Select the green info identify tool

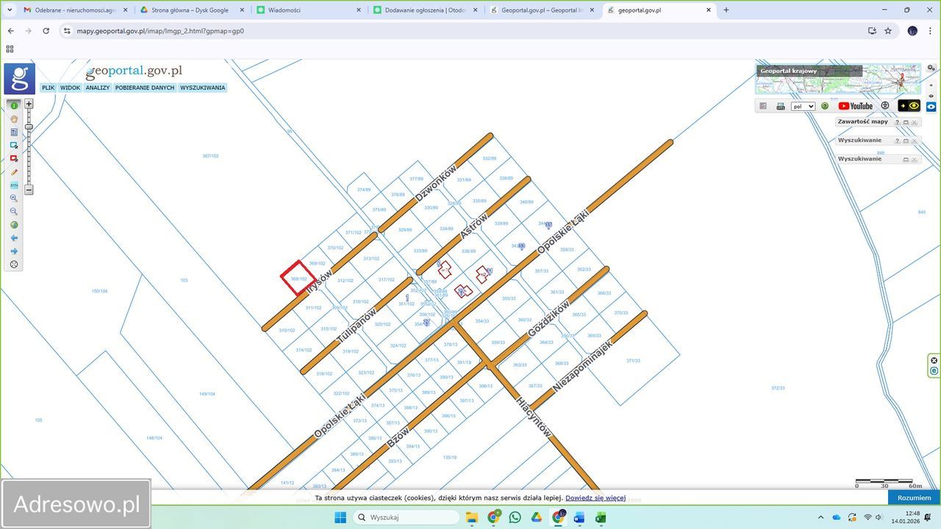[x=14, y=106]
